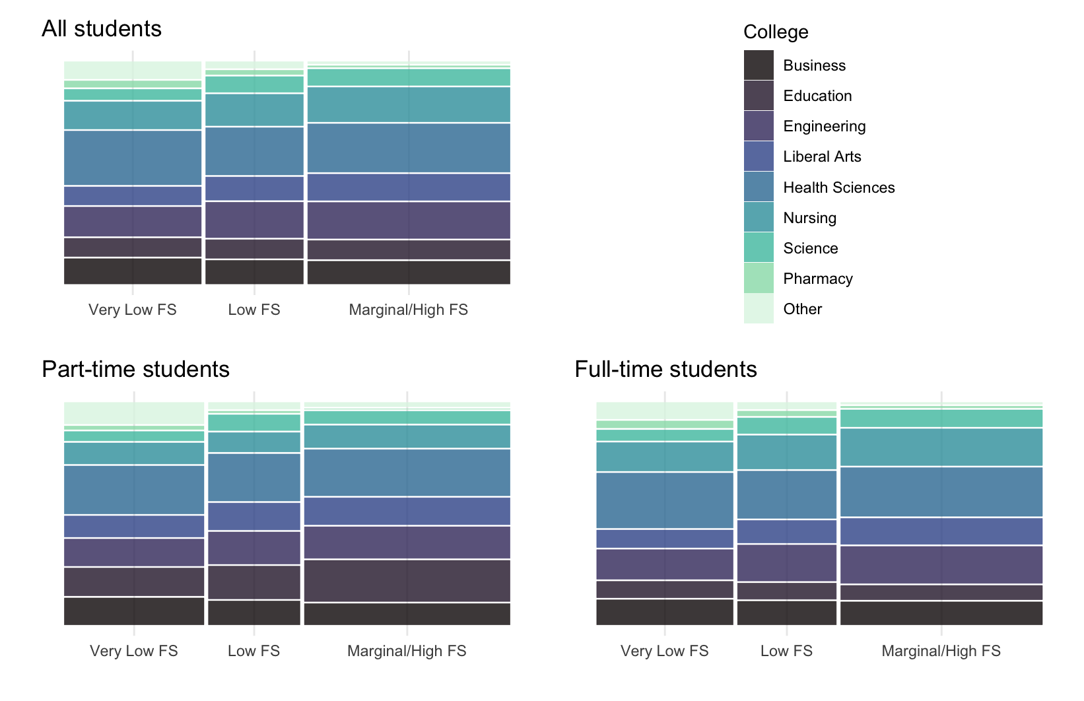Select the "All students" chart title
Screen dimensions: 1084x701
102,28
